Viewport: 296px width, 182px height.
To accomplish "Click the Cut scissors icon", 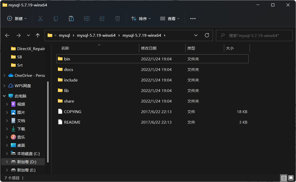I will (x=40, y=19).
